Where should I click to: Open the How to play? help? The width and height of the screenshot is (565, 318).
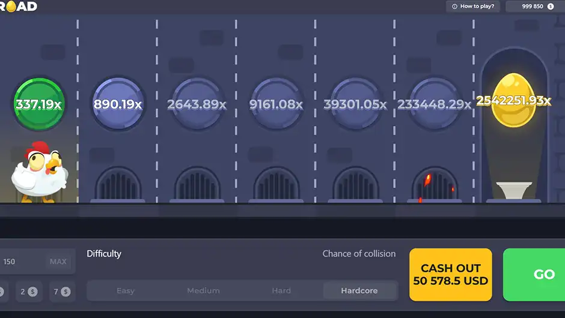[x=473, y=6]
